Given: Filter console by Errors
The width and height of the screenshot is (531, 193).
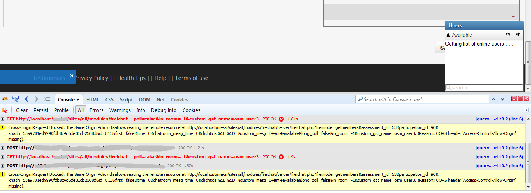Looking at the screenshot, I should pyautogui.click(x=96, y=110).
